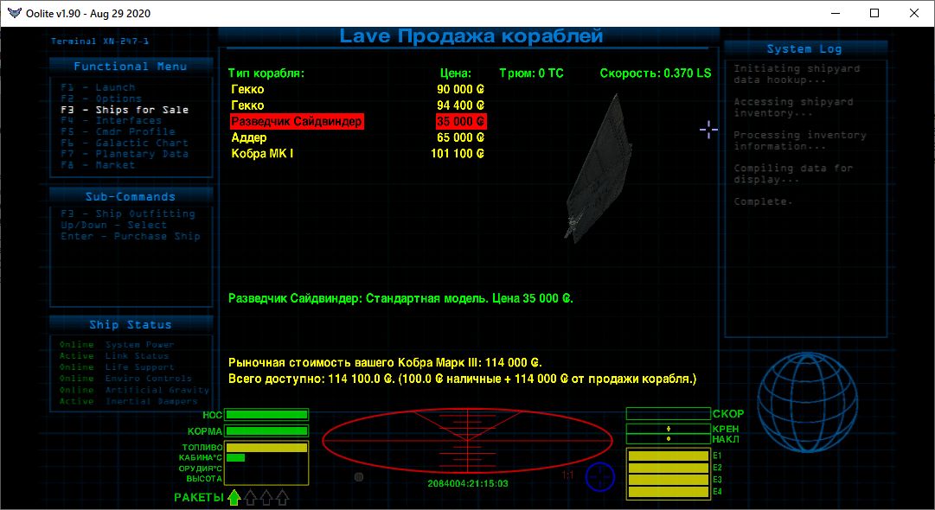Click Enter - Purchase Ship sub-command
The width and height of the screenshot is (935, 510).
pos(130,236)
